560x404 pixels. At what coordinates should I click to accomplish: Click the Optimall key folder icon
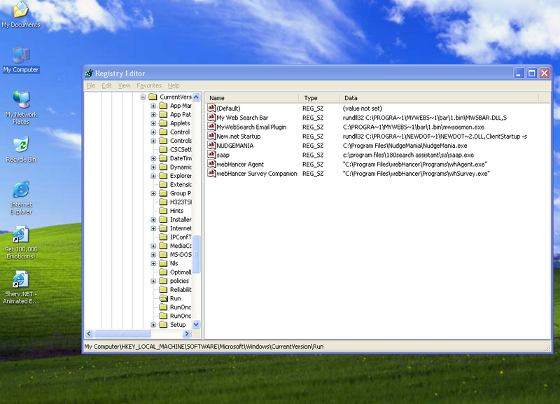pos(163,272)
